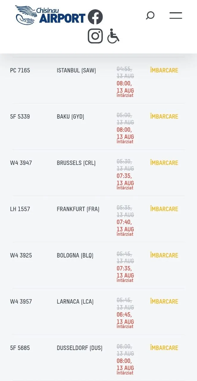Go to the Chisinau Airport logo homepage

pyautogui.click(x=50, y=15)
